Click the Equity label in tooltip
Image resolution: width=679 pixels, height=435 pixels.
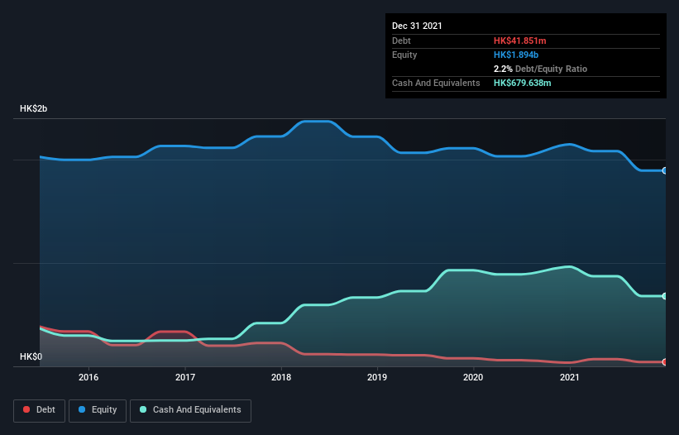[404, 55]
